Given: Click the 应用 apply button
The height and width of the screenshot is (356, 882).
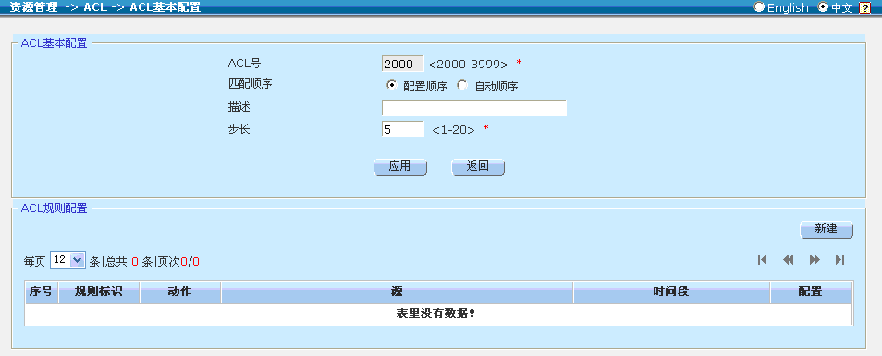Looking at the screenshot, I should [400, 167].
